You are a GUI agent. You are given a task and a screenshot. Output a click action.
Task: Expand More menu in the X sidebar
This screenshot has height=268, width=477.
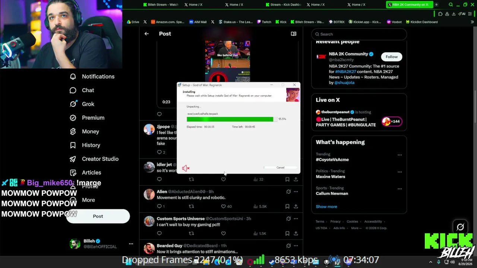point(83,200)
